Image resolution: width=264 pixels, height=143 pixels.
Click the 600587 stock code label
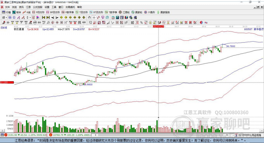tap(248, 29)
